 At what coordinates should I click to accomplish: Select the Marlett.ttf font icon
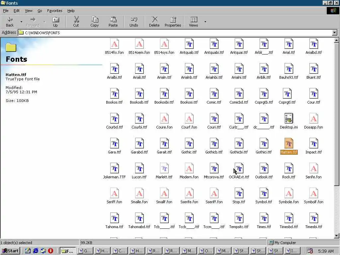164,168
